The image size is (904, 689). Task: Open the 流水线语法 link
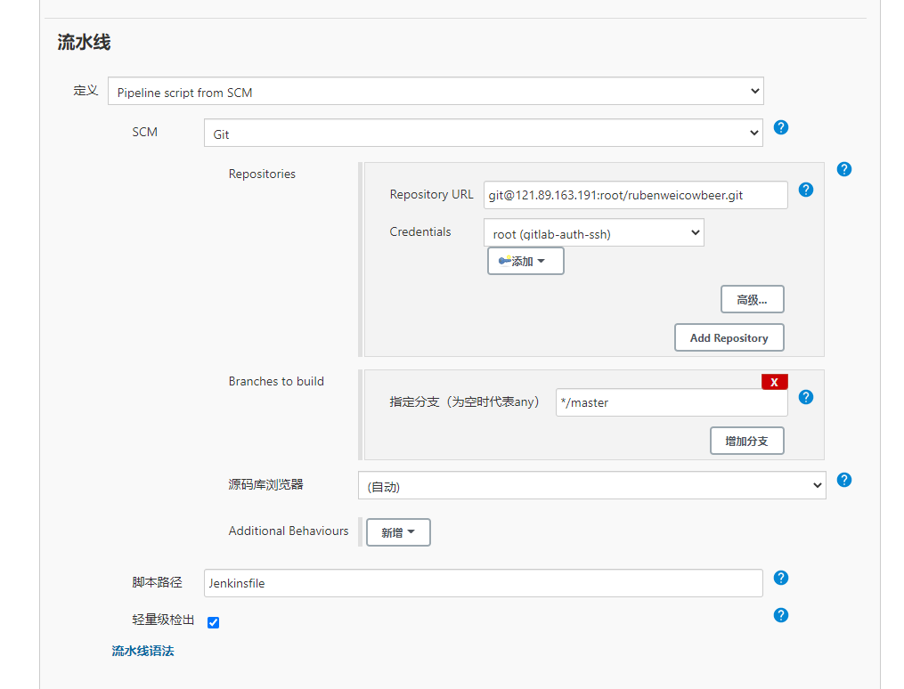coord(143,651)
